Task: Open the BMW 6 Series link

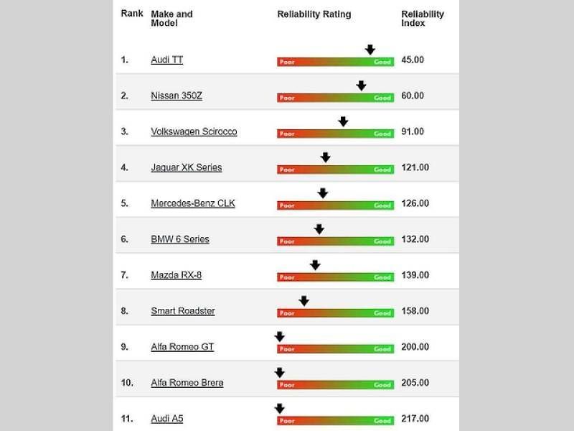Action: click(180, 239)
